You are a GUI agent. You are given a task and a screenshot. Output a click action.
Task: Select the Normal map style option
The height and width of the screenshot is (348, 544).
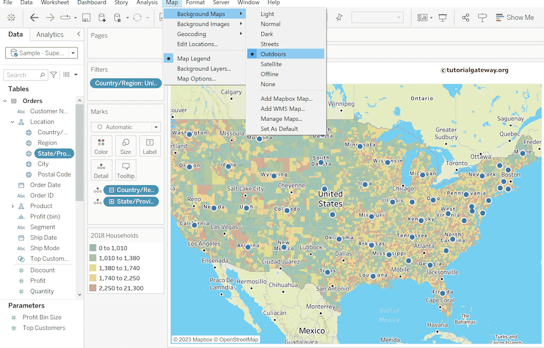[271, 23]
